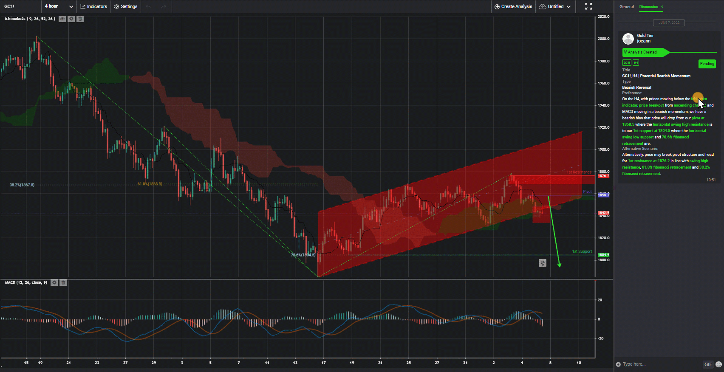Click the Bearish Reversal type text
This screenshot has height=372, width=724.
(636, 87)
